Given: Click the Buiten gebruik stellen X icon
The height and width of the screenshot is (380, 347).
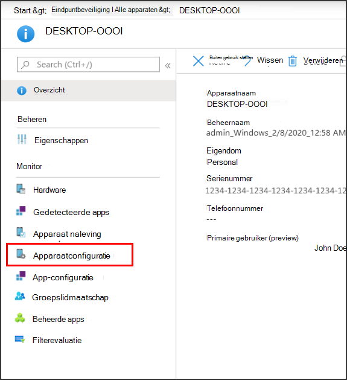Looking at the screenshot, I should (x=199, y=61).
